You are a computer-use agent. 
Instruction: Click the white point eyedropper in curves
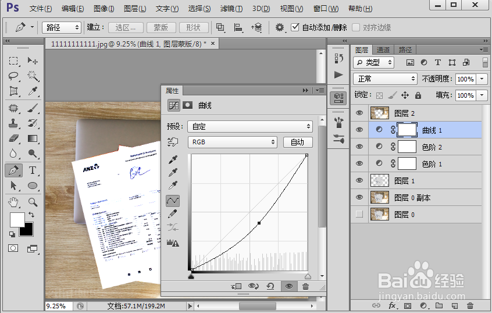[173, 186]
